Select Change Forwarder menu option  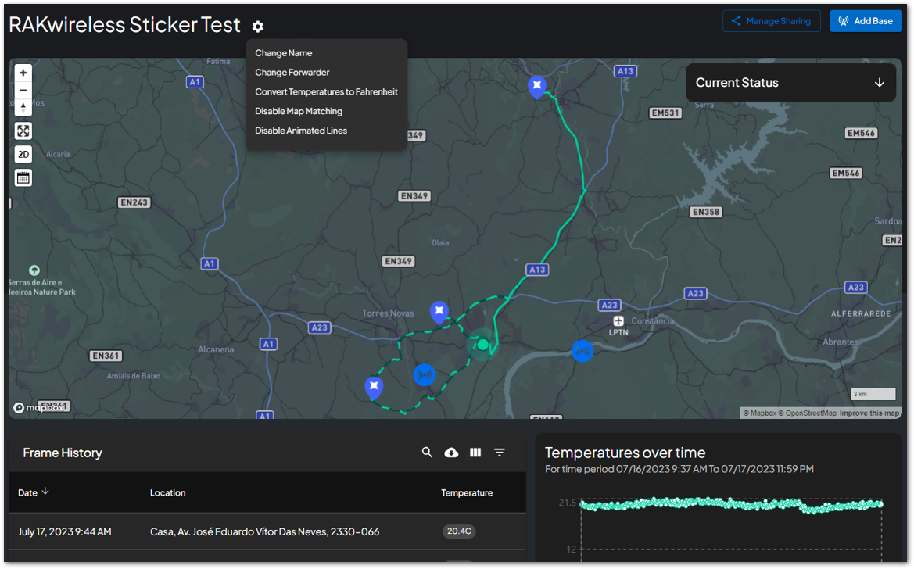tap(292, 72)
